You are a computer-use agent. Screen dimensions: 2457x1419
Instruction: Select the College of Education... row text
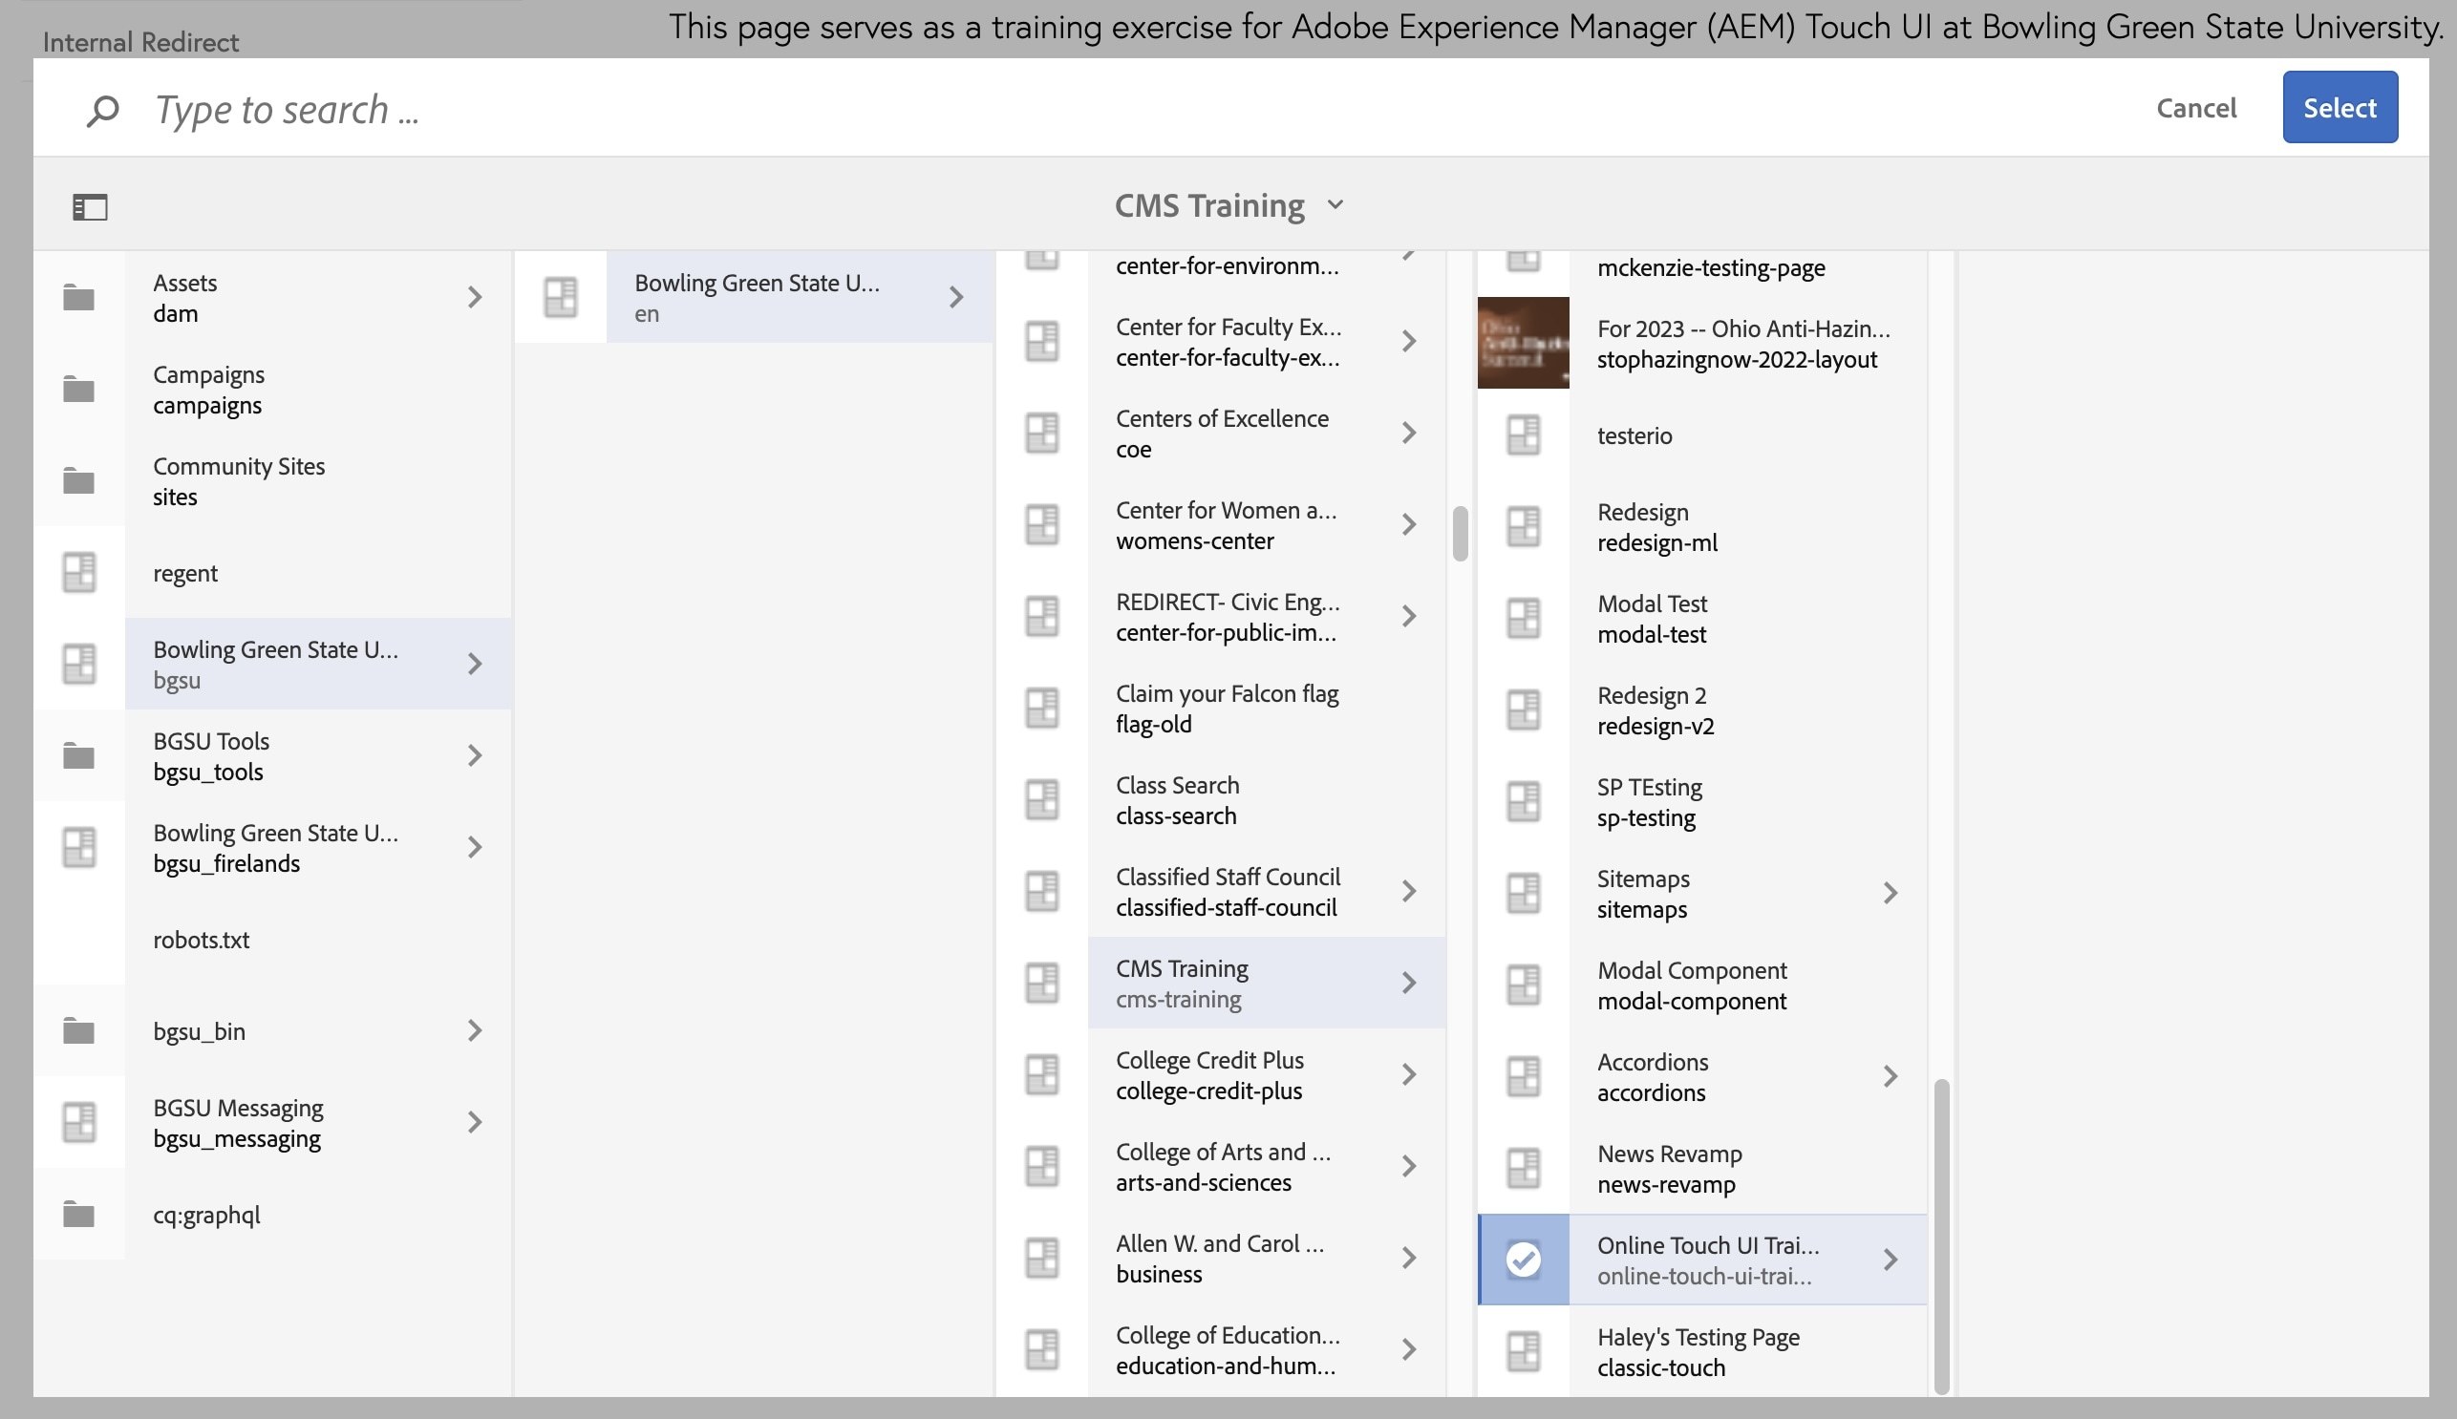coord(1228,1350)
